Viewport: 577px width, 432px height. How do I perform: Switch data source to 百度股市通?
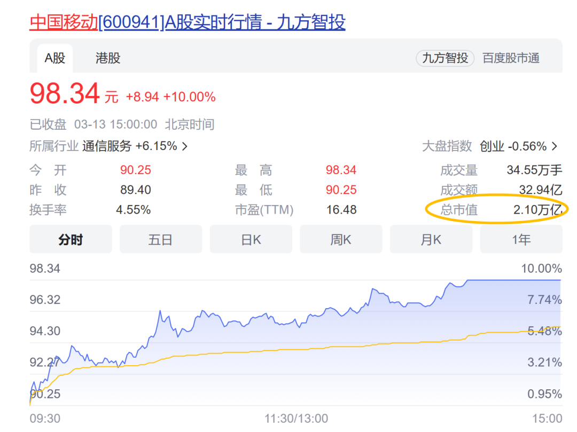(x=511, y=58)
